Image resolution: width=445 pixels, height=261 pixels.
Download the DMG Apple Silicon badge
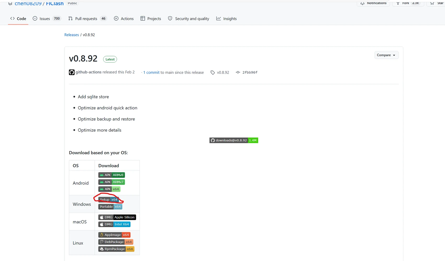pos(117,217)
